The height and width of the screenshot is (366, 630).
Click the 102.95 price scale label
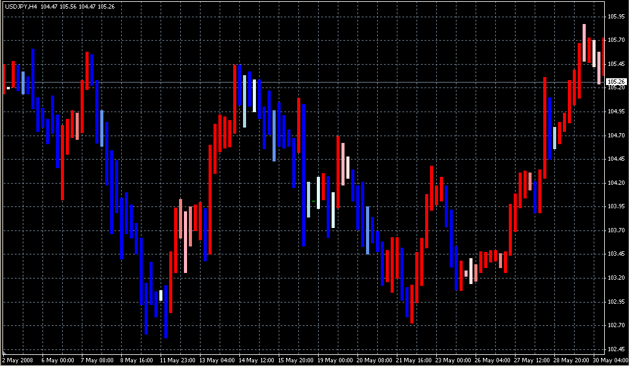click(x=616, y=302)
